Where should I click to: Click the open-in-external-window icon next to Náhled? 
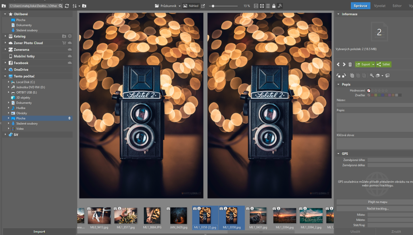pyautogui.click(x=203, y=6)
